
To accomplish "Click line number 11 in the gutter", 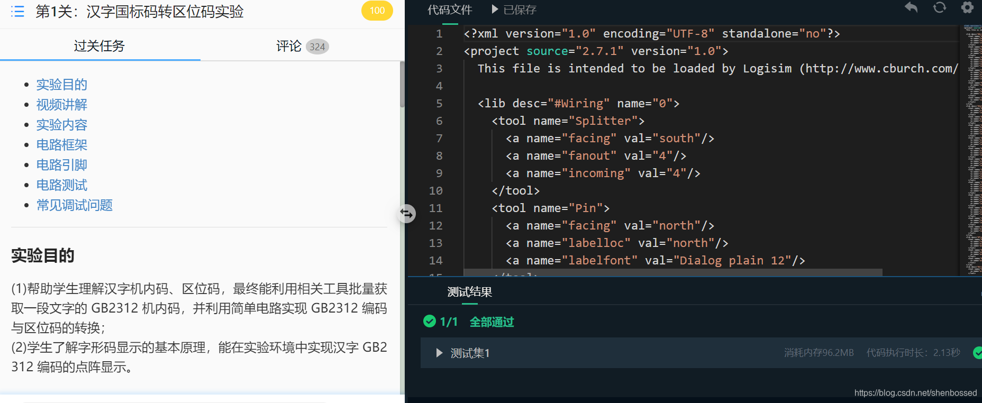I will [435, 208].
